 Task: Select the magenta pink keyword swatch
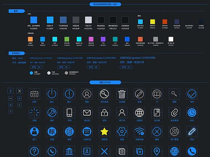tap(91, 39)
